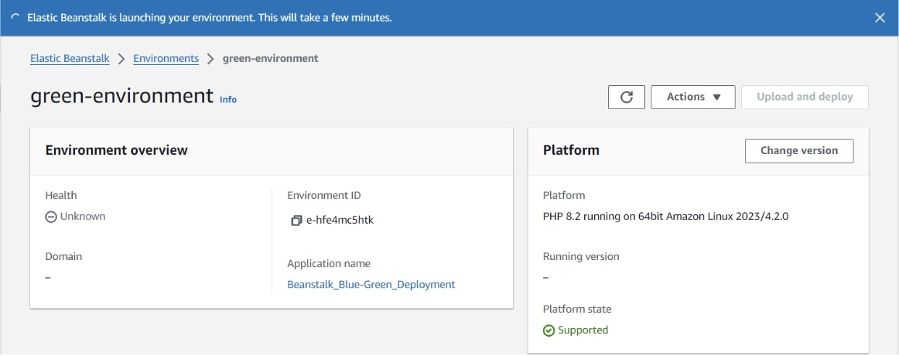Copy the Environment ID with the copy icon

click(x=296, y=221)
